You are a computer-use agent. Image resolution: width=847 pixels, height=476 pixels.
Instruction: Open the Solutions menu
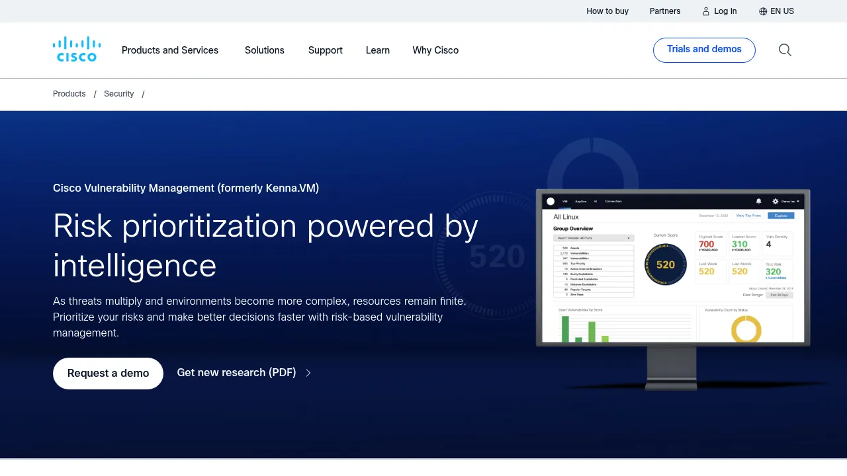pyautogui.click(x=265, y=50)
